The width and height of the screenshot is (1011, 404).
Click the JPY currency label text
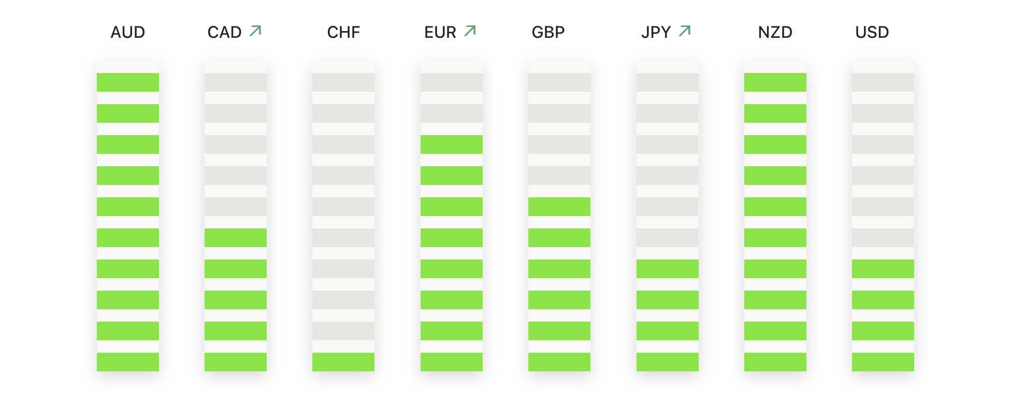656,32
